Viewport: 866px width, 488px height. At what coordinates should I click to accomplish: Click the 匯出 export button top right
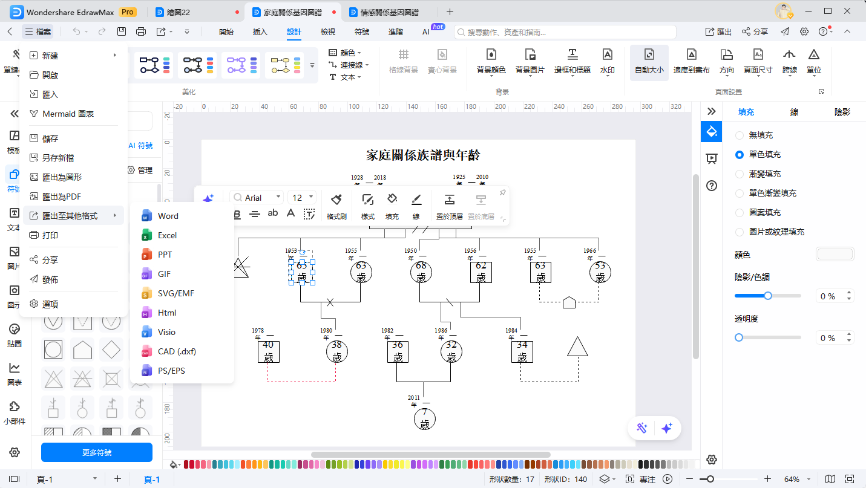(718, 31)
